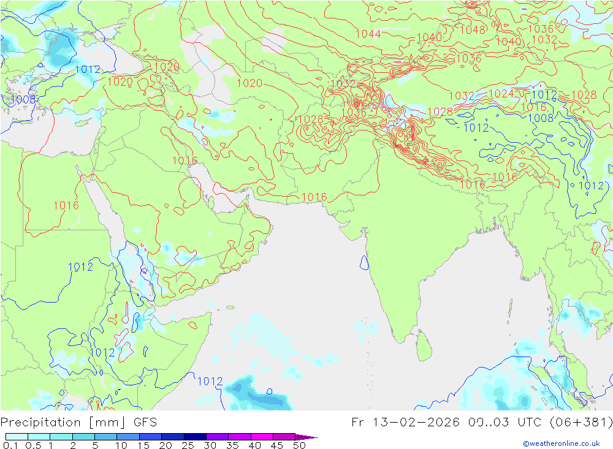613x449 pixels.
Task: Click the 'Fr 13-02-2026 00..03 UTC' timestamp
Action: pyautogui.click(x=446, y=422)
